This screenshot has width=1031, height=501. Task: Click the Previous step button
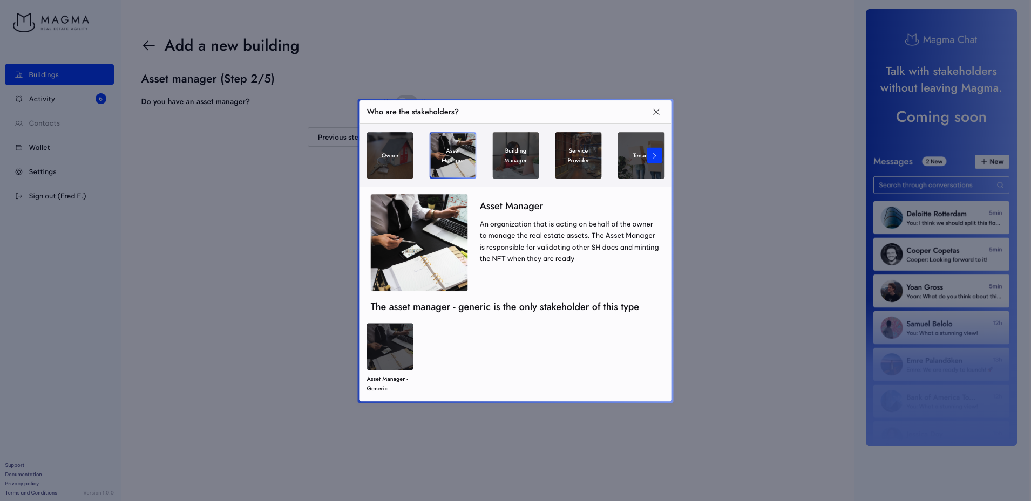pos(334,138)
